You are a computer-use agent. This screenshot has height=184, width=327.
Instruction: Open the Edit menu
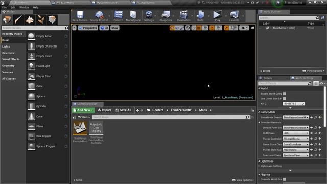[13, 7]
